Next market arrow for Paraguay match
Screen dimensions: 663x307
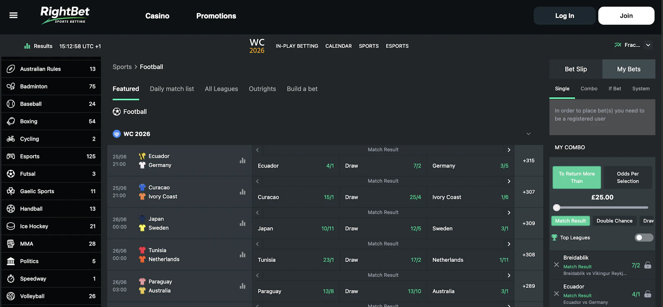coord(509,276)
